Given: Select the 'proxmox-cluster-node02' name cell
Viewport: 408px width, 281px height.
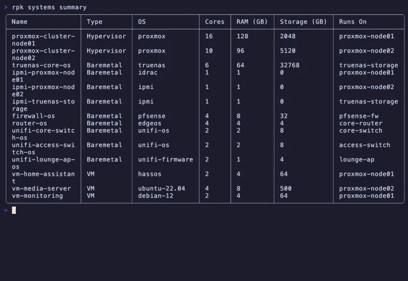Looking at the screenshot, I should click(43, 54).
